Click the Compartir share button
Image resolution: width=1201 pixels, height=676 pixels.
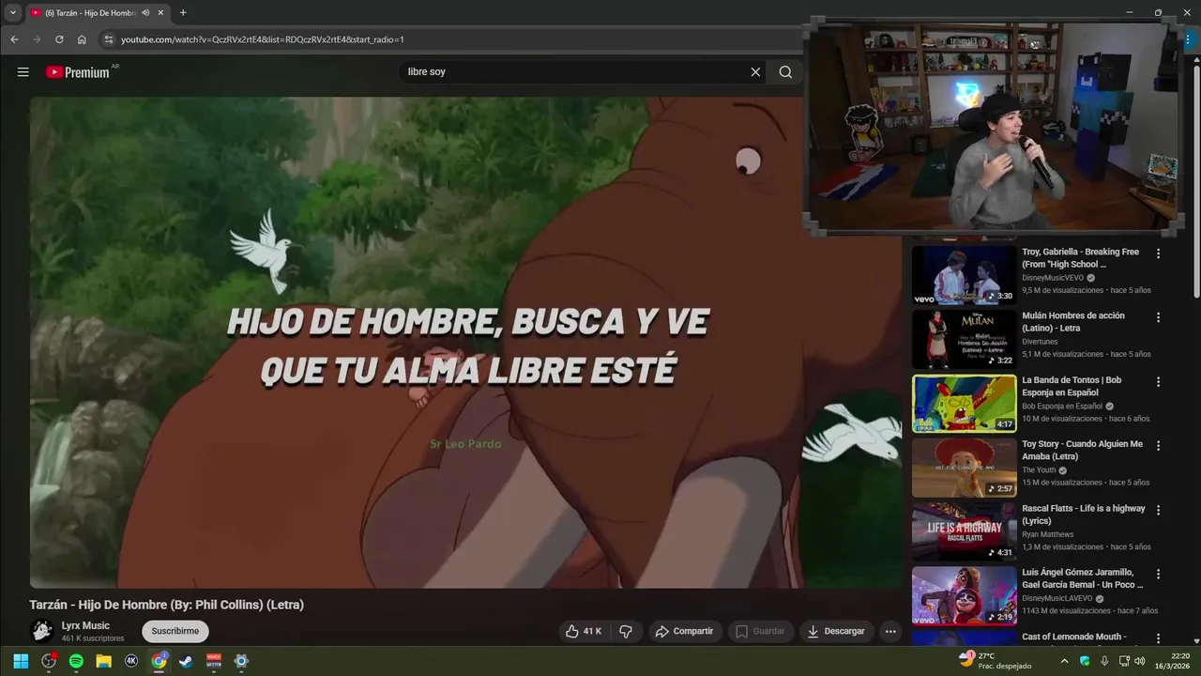pyautogui.click(x=684, y=631)
